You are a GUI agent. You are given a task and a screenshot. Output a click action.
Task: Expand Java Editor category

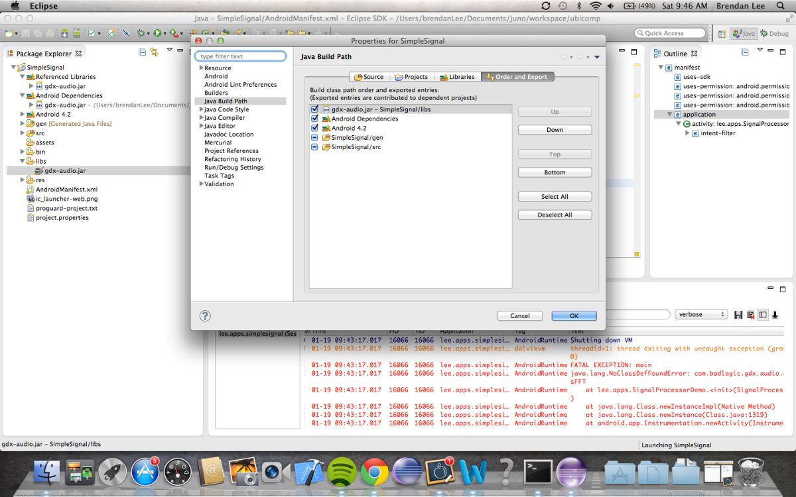[x=201, y=126]
